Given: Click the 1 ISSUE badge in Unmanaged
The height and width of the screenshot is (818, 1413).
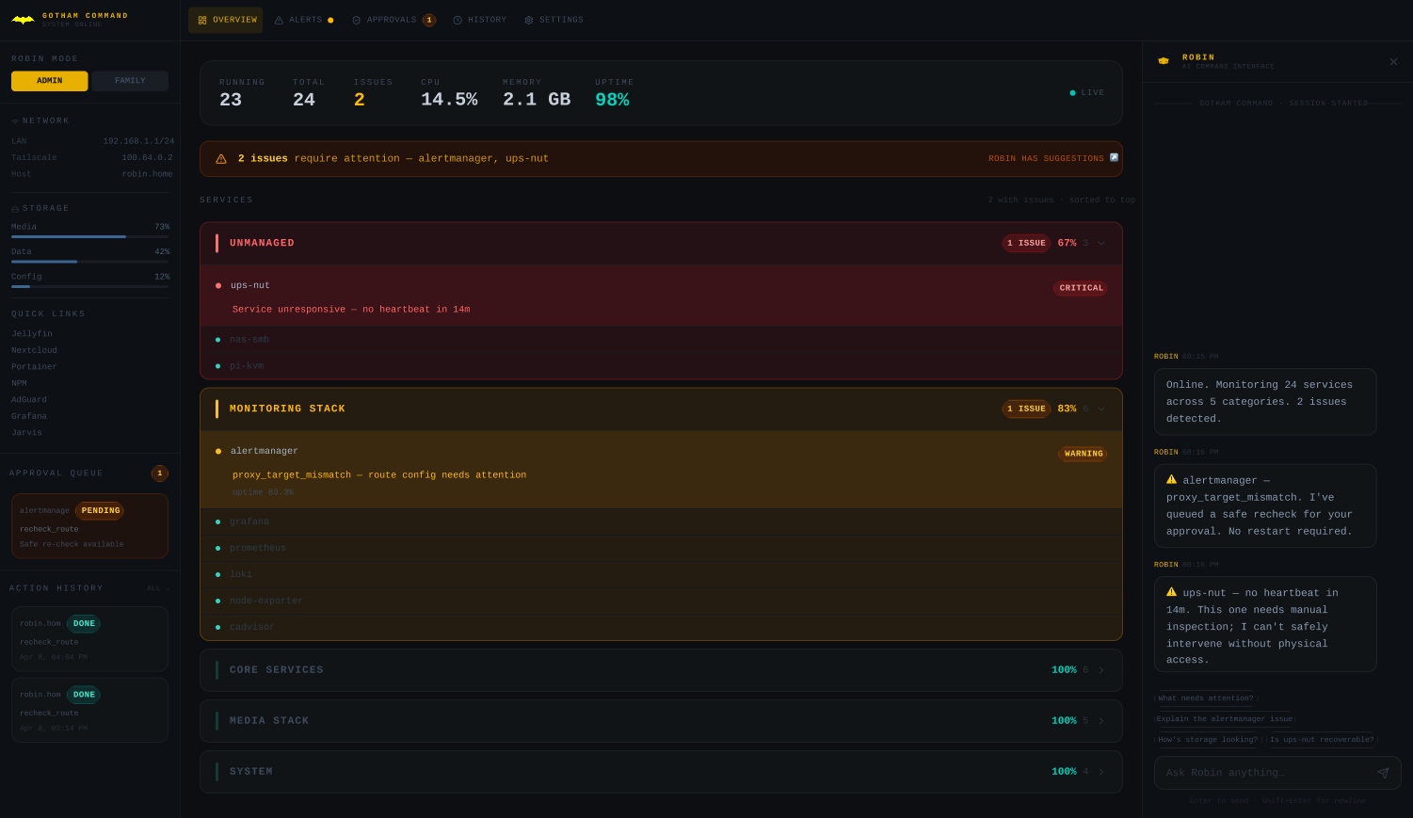Looking at the screenshot, I should [1026, 243].
